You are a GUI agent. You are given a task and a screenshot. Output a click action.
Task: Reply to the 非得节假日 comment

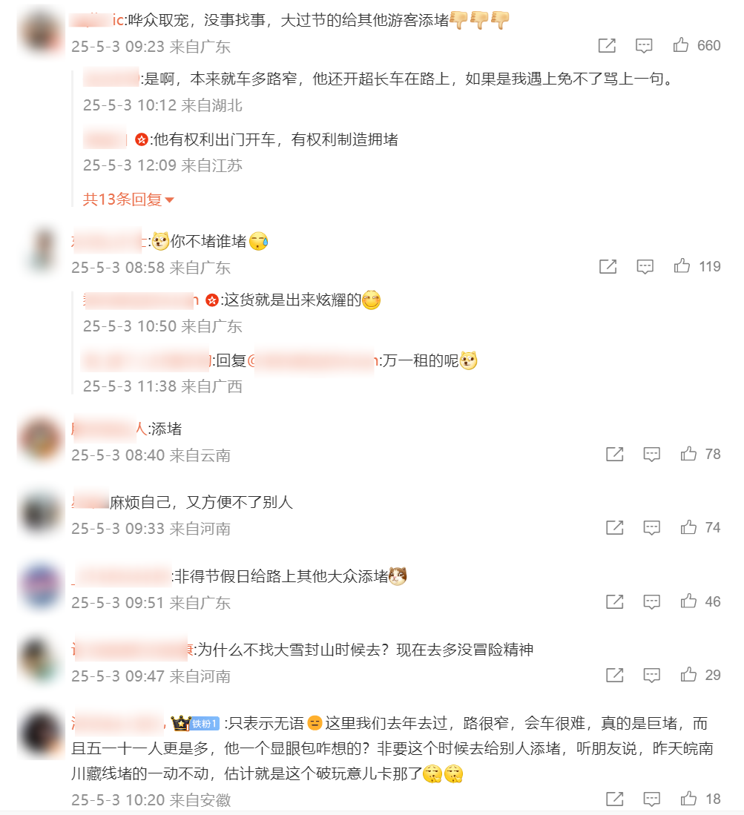[651, 602]
